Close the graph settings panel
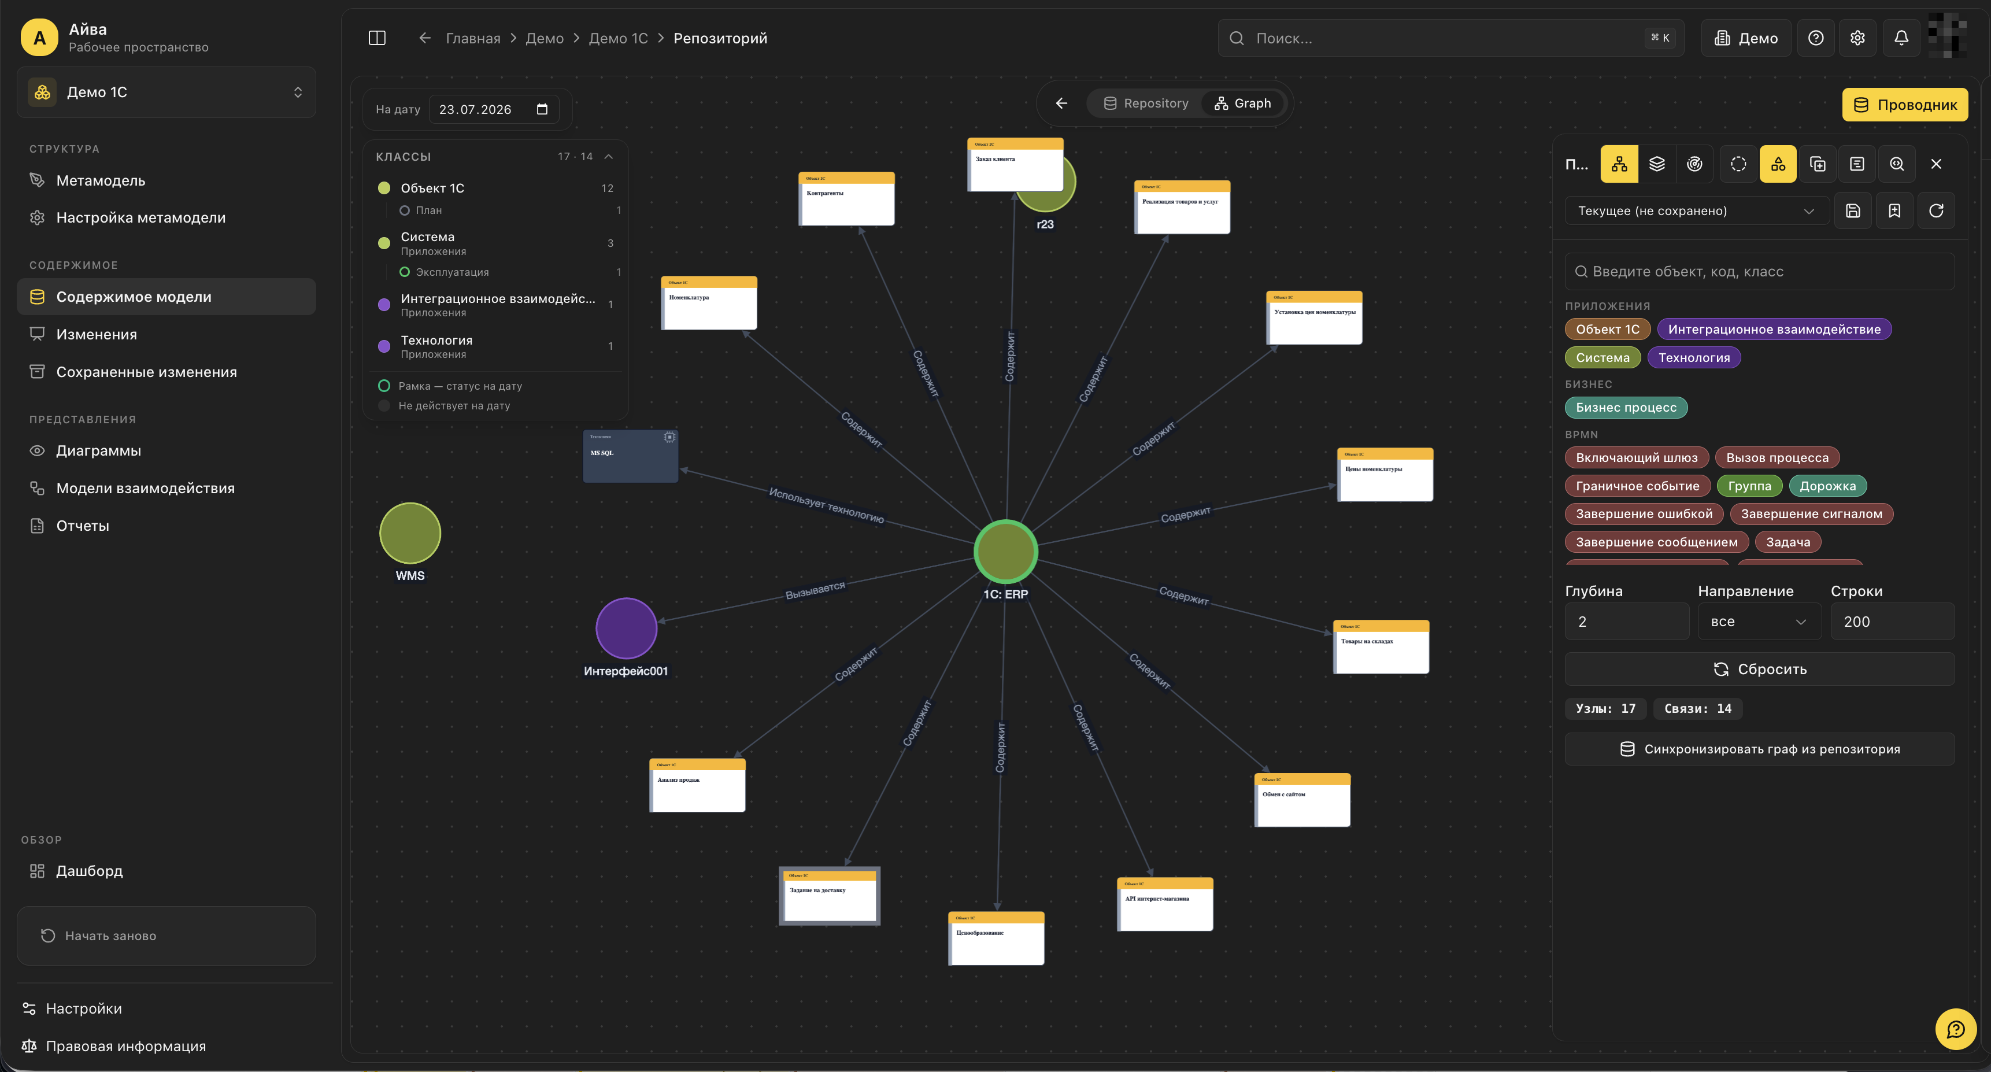This screenshot has width=1991, height=1072. [x=1936, y=164]
